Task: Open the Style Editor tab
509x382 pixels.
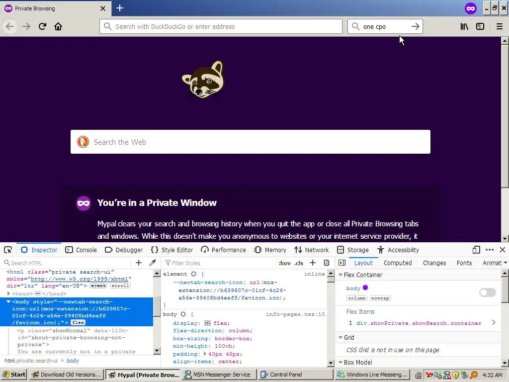Action: point(171,250)
